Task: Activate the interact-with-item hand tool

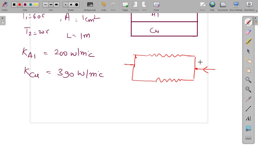Action: [248, 60]
